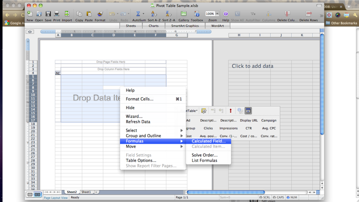Switch to Normal view button
Screen dimensions: 359x202
(x=30, y=195)
